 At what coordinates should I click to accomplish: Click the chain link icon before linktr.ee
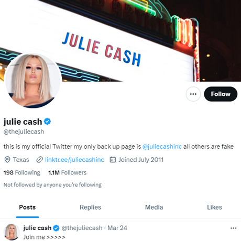(x=39, y=160)
